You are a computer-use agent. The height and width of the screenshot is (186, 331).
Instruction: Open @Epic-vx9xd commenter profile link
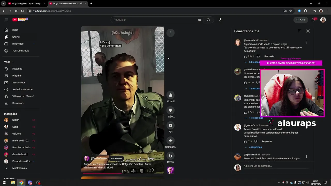pos(250,154)
